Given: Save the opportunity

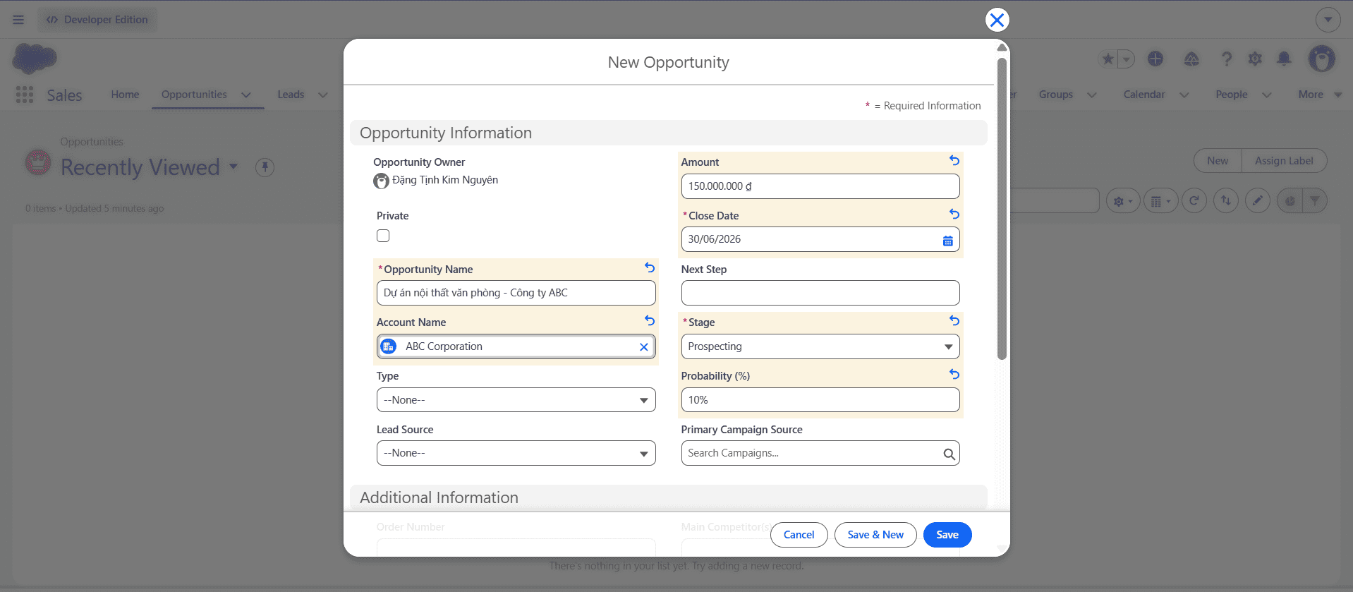Looking at the screenshot, I should (947, 535).
